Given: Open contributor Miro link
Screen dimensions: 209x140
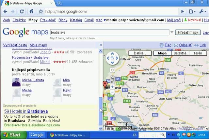Looking at the screenshot, I should pyautogui.click(x=66, y=80).
